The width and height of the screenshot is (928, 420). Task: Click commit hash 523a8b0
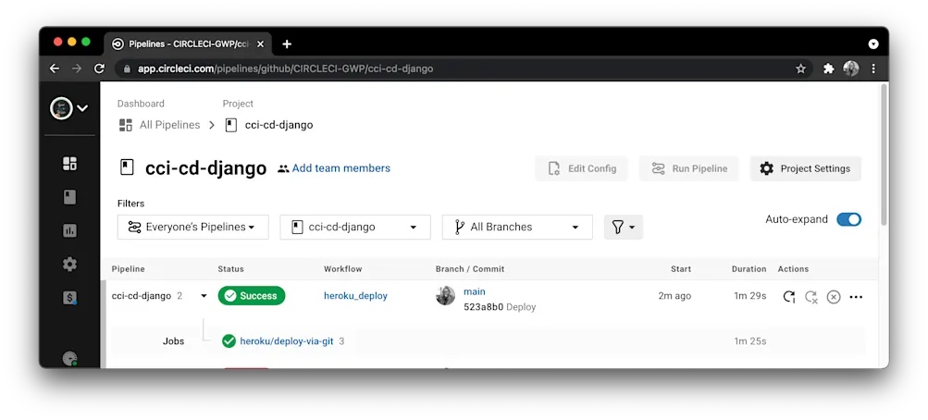pos(484,307)
